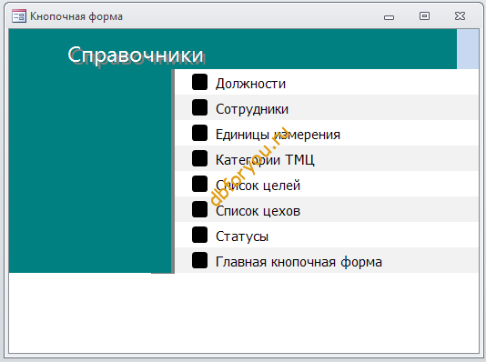The image size is (486, 362).
Task: Click the square button next to Единицы измерения
Action: [x=199, y=133]
